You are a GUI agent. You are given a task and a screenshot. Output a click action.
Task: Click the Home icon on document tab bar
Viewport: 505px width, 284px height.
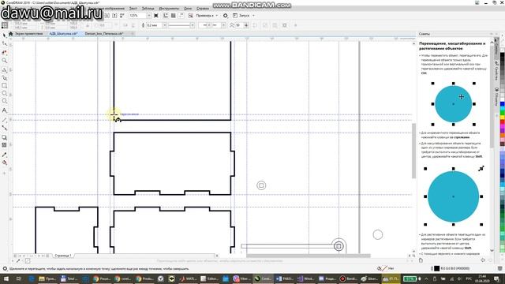point(10,33)
